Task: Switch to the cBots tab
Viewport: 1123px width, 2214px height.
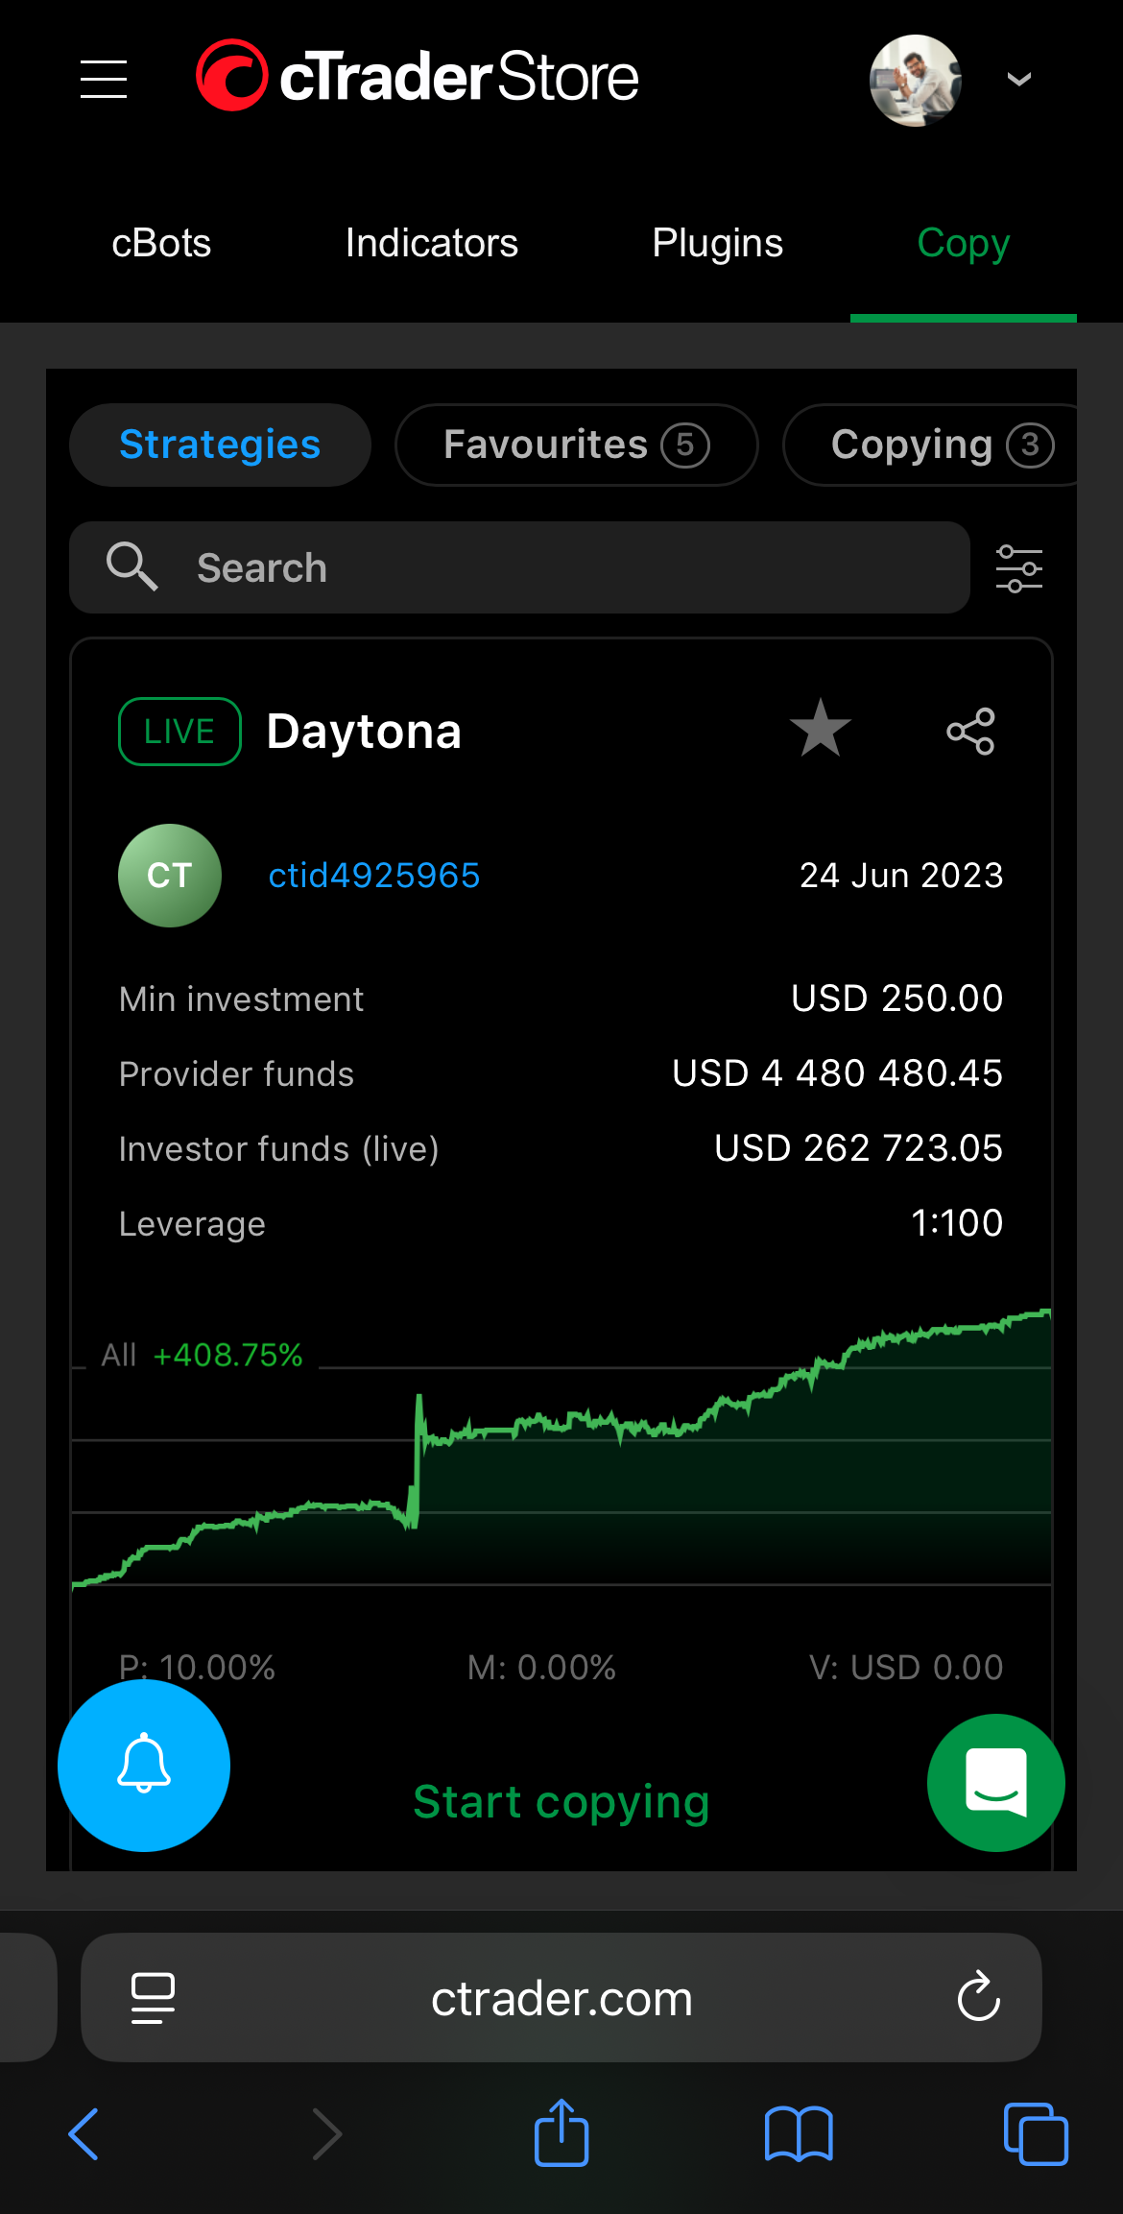Action: coord(161,244)
